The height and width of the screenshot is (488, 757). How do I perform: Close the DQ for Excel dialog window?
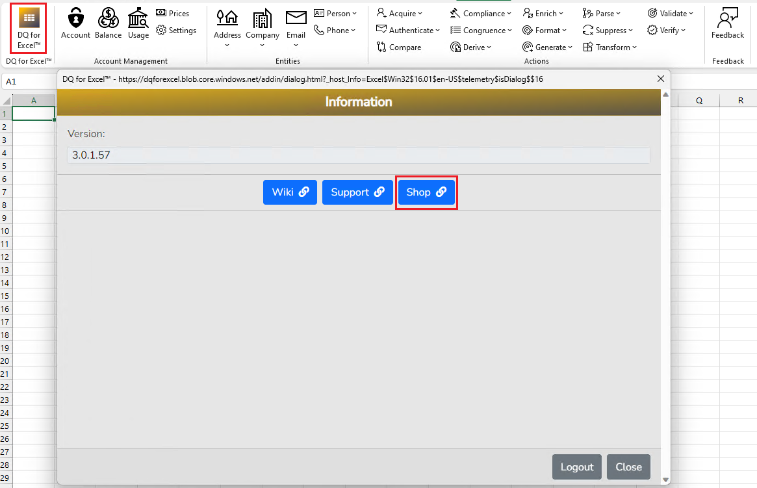[x=661, y=79]
